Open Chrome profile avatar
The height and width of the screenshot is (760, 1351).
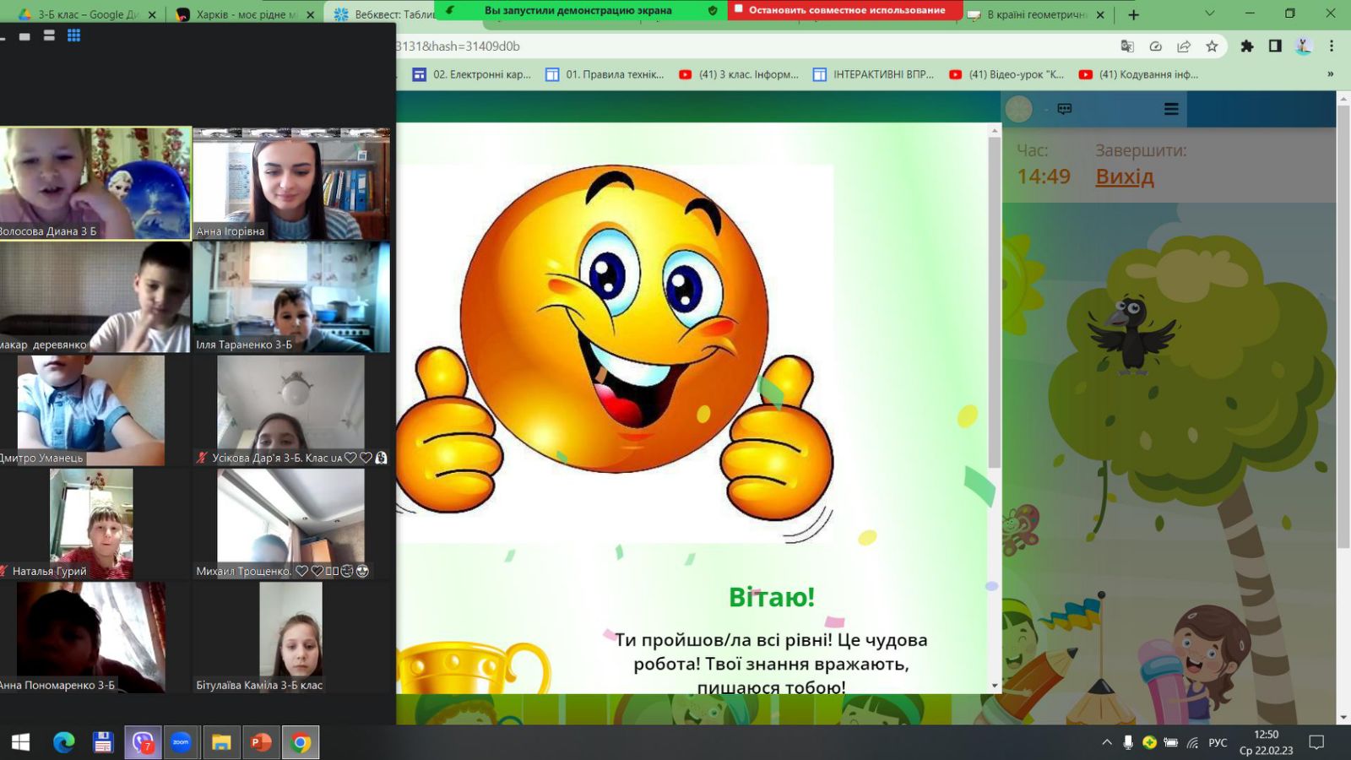[1304, 46]
